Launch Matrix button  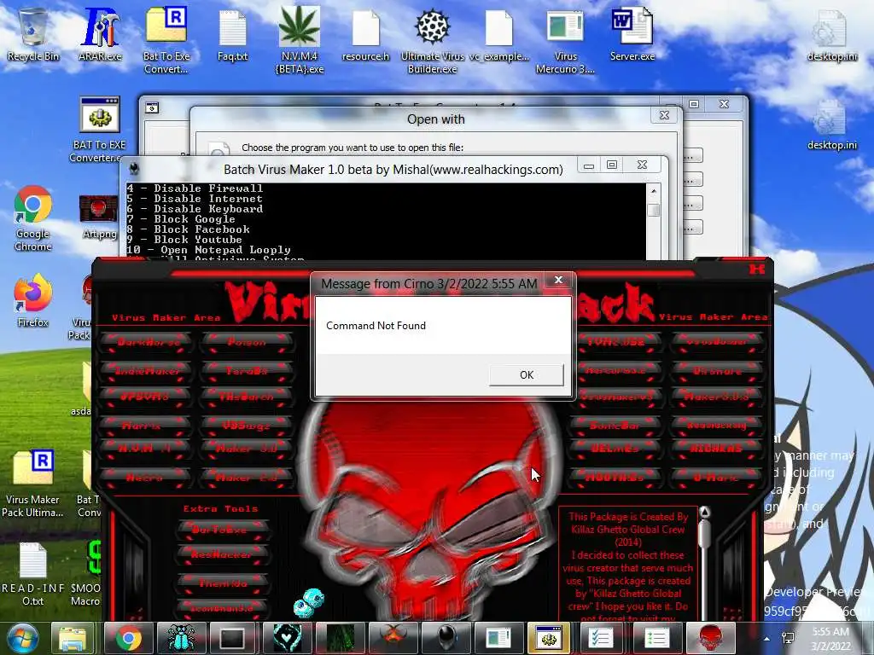(145, 426)
